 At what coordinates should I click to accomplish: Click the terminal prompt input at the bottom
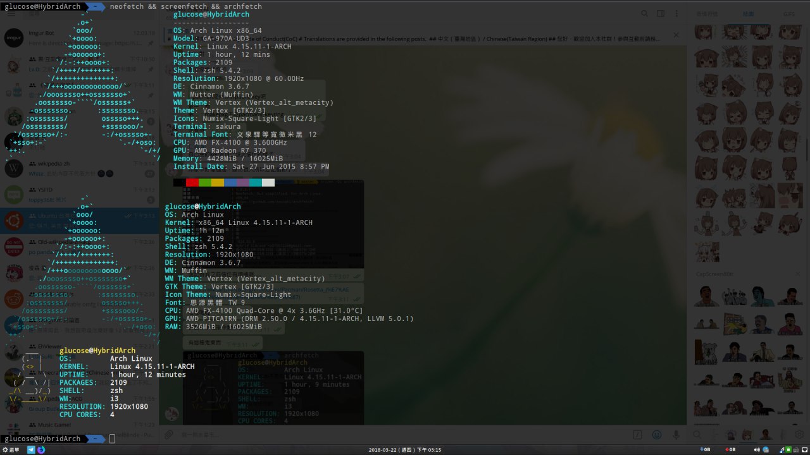(112, 439)
